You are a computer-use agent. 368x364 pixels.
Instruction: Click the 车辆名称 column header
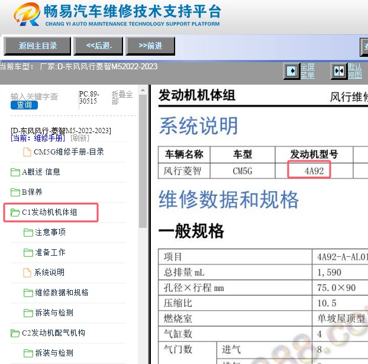pos(184,154)
